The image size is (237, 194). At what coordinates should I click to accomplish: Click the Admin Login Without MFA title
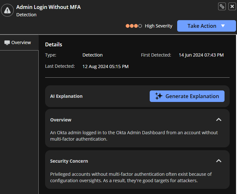pyautogui.click(x=48, y=7)
